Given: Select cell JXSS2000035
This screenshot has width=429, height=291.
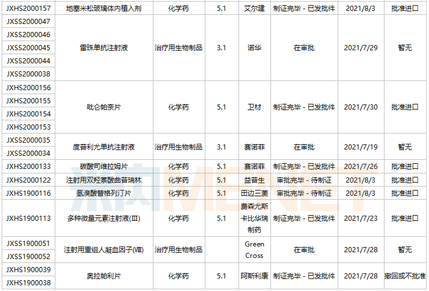Looking at the screenshot, I should [29, 140].
